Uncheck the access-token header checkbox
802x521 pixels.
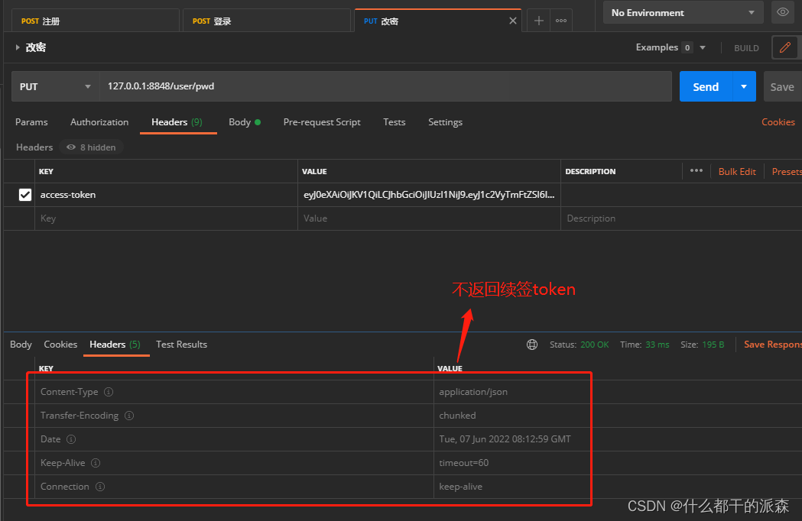25,195
